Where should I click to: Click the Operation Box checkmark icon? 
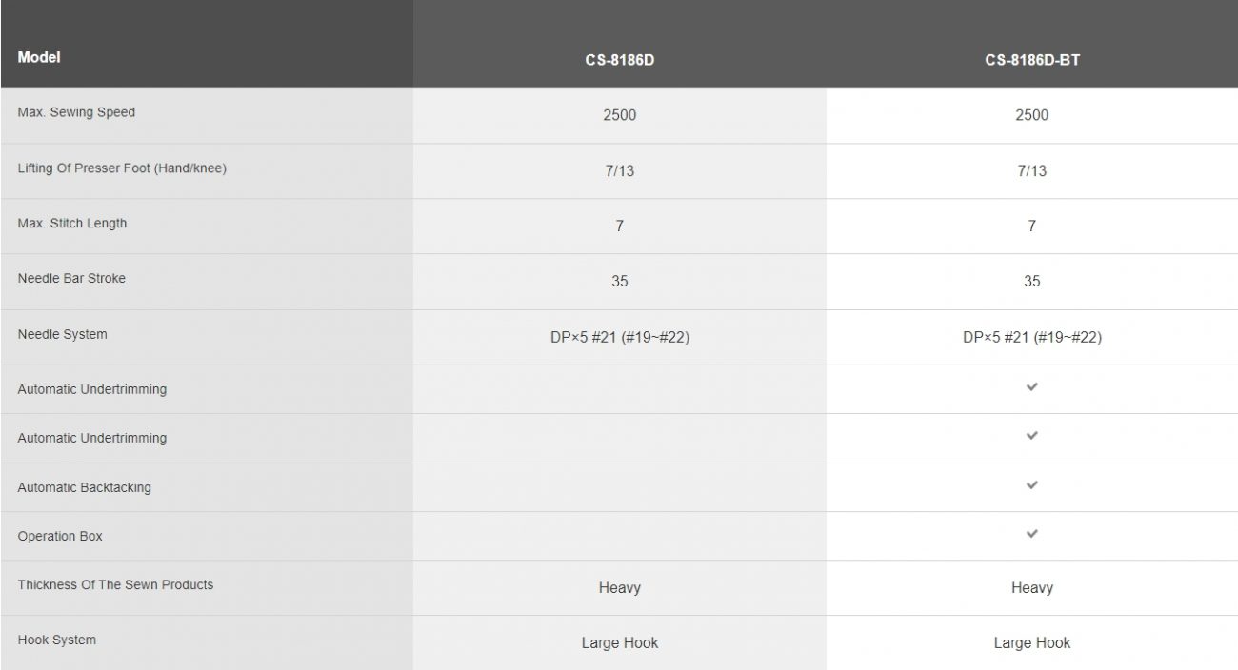(x=1032, y=534)
